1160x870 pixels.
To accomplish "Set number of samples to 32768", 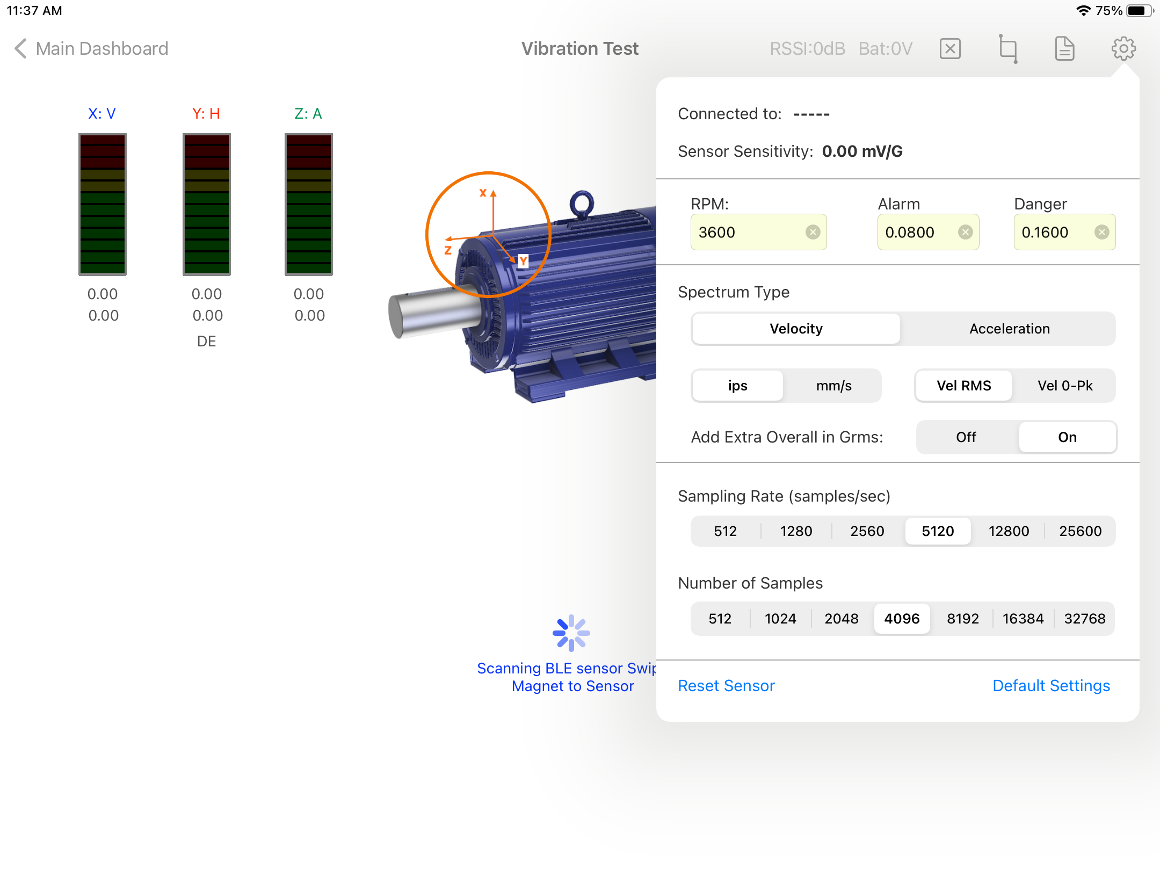I will (1084, 619).
